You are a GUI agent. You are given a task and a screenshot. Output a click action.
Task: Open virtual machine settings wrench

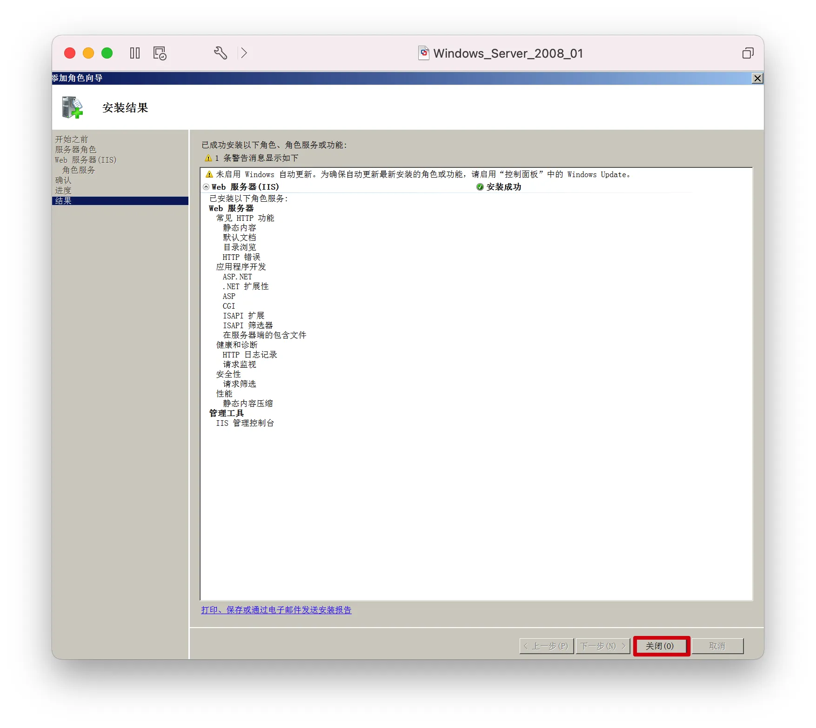pyautogui.click(x=221, y=53)
